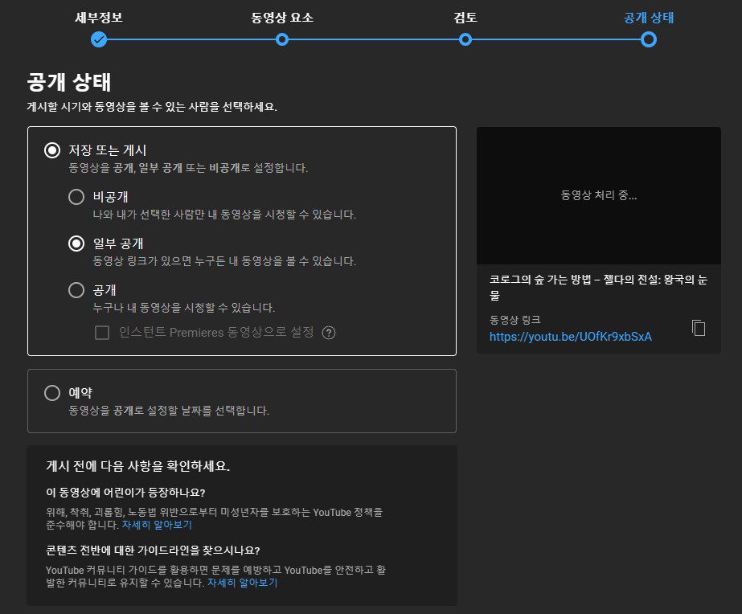Click the 예약 description text about date
This screenshot has height=614, width=742.
point(169,410)
